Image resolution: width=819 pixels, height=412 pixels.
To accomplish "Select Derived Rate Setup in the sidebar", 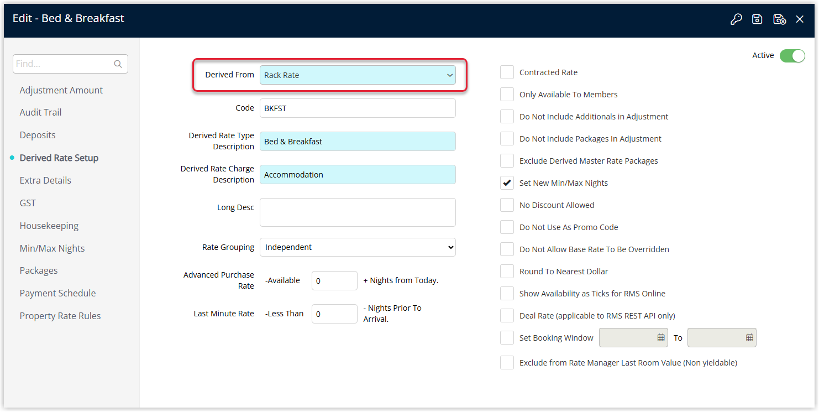I will tap(59, 158).
